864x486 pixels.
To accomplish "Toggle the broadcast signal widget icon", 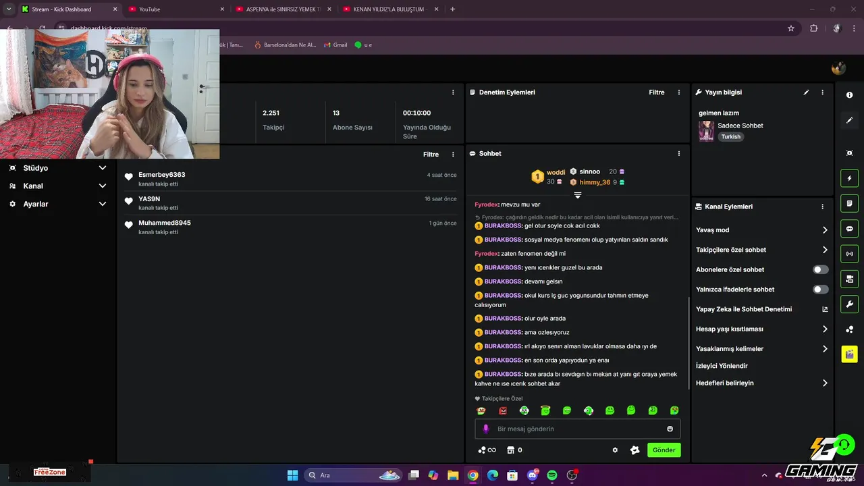I will [849, 254].
